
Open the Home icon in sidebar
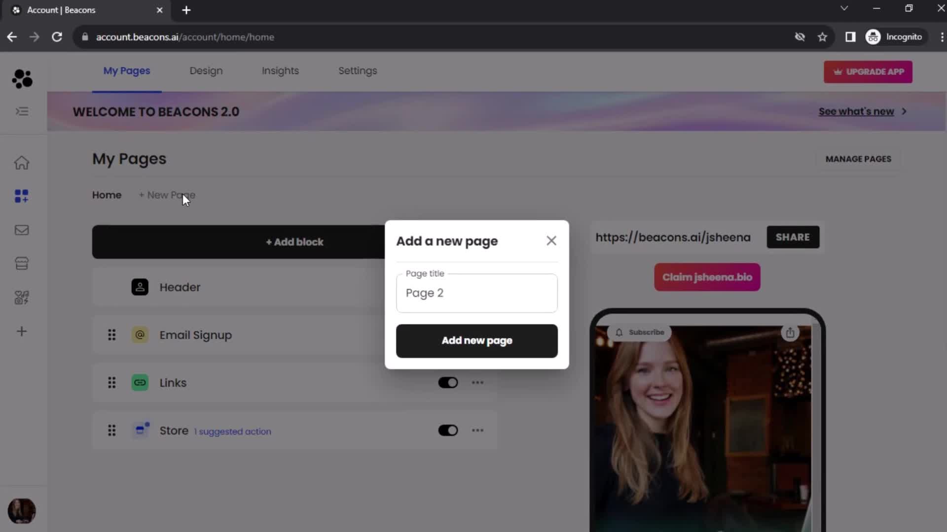pyautogui.click(x=22, y=163)
